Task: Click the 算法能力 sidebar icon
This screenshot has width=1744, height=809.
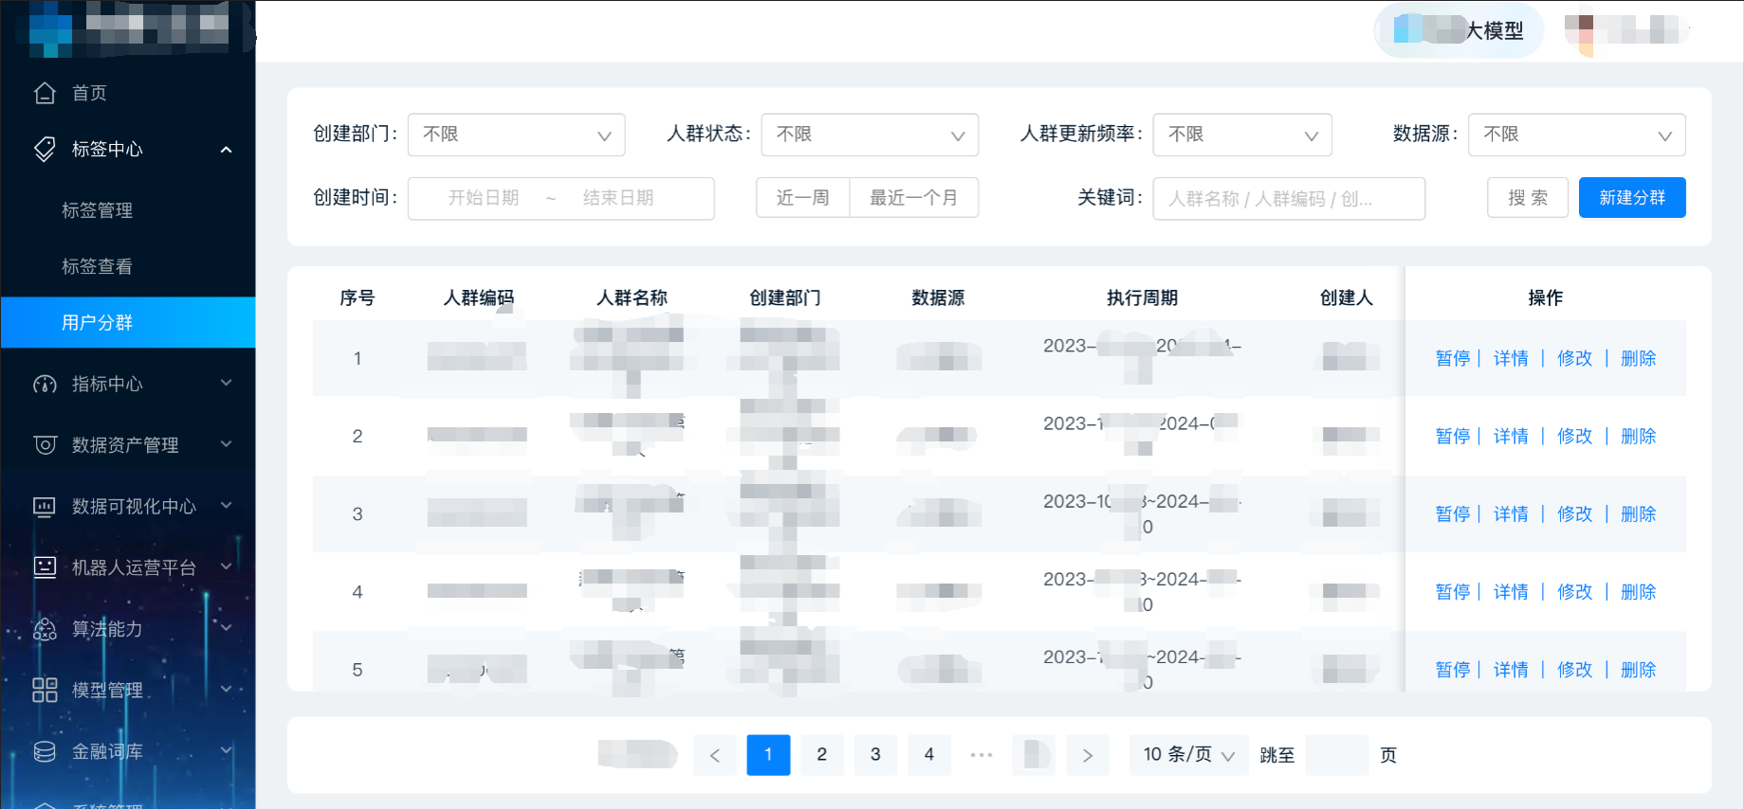Action: point(45,628)
